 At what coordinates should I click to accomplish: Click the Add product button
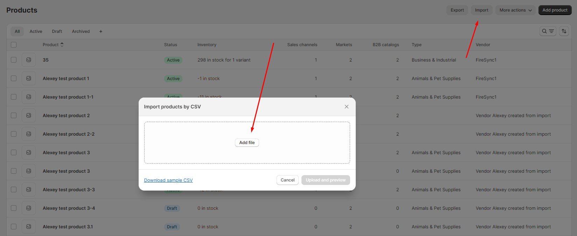tap(555, 10)
